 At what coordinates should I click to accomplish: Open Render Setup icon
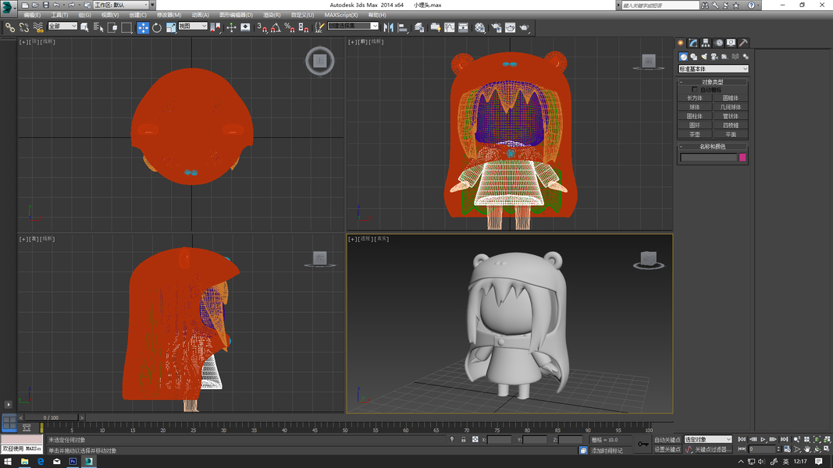click(497, 27)
